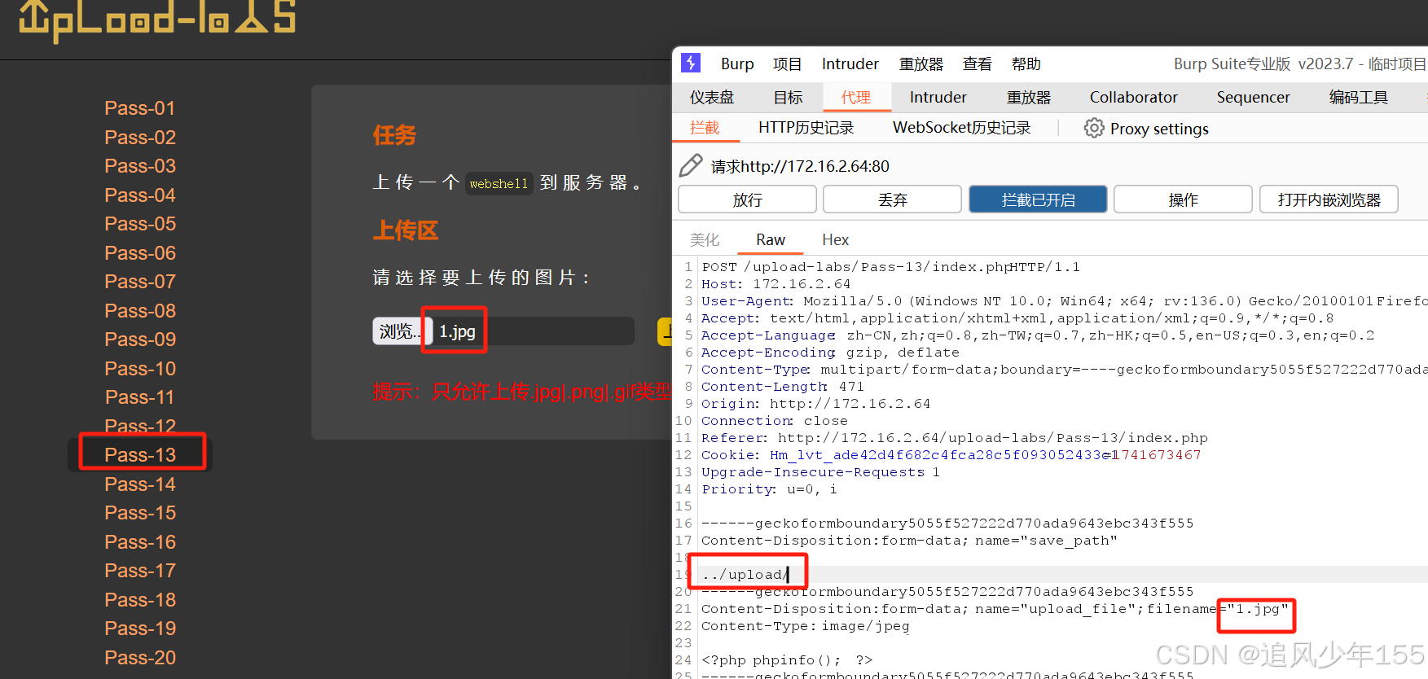The image size is (1428, 679).
Task: Open the Burp menu
Action: point(737,64)
